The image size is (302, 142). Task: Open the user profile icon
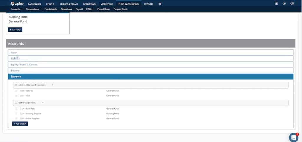click(292, 4)
